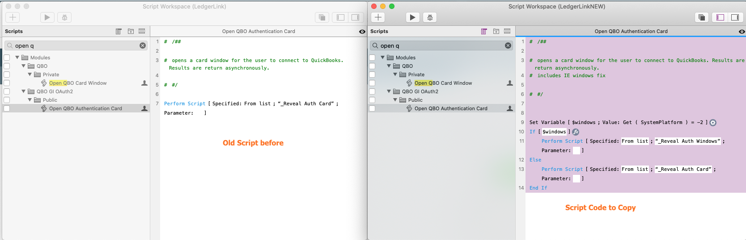The image size is (746, 240).
Task: Toggle the left pane button in LedgerLink window
Action: coord(340,17)
